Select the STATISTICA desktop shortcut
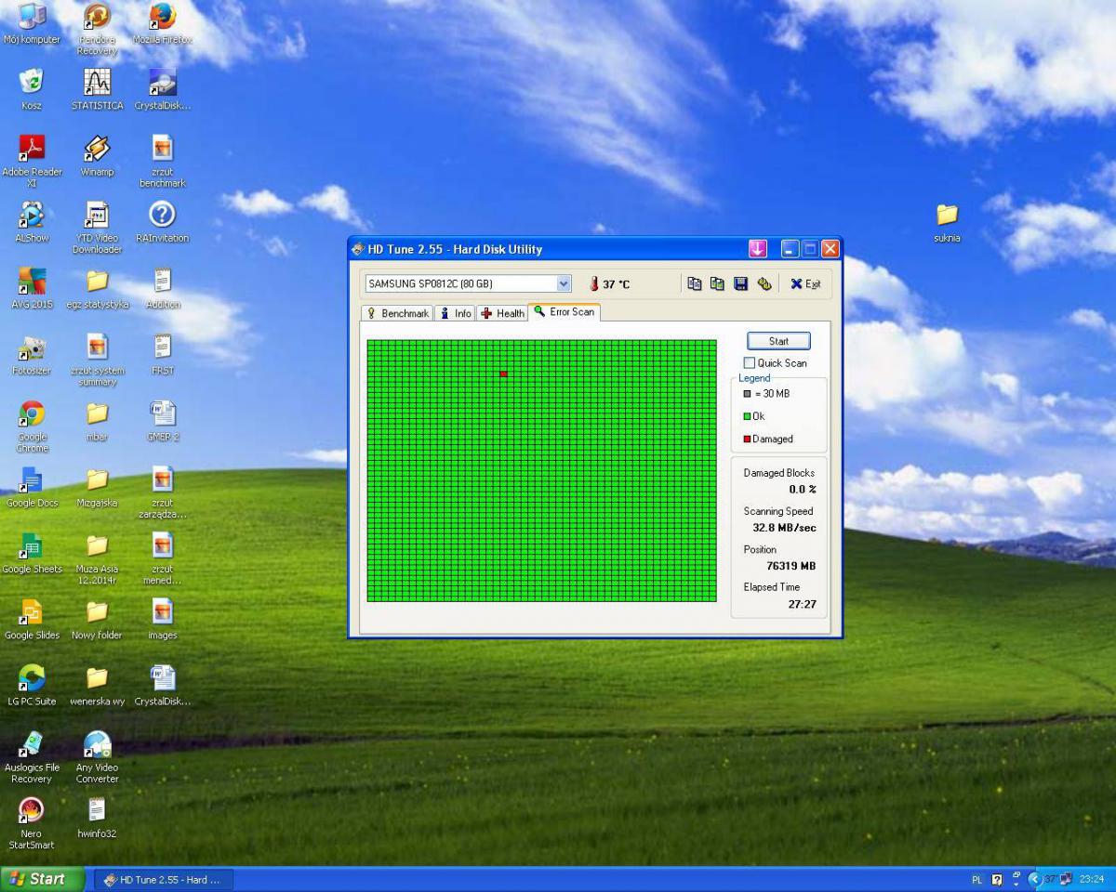Viewport: 1116px width, 892px height. (x=97, y=88)
